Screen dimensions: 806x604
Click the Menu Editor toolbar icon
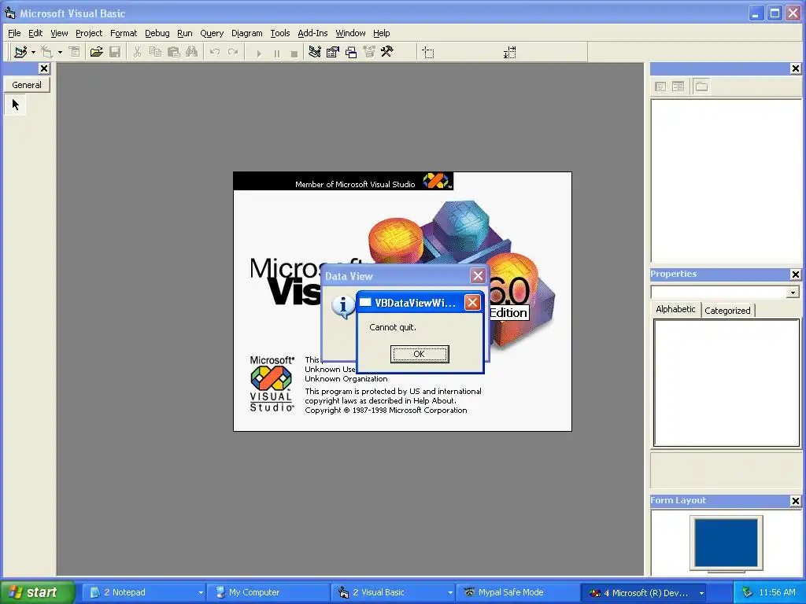pos(75,52)
